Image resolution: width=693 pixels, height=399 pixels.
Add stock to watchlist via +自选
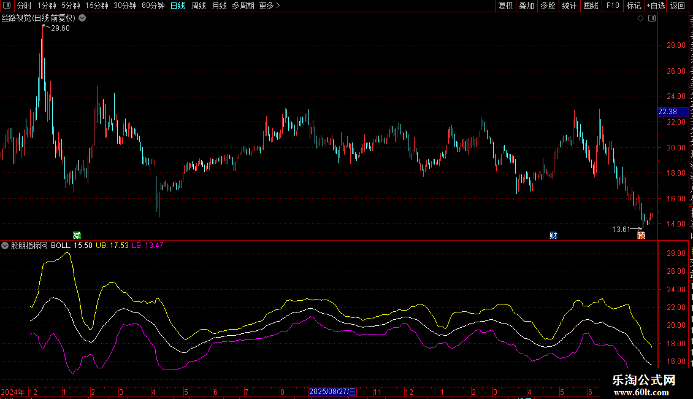656,6
